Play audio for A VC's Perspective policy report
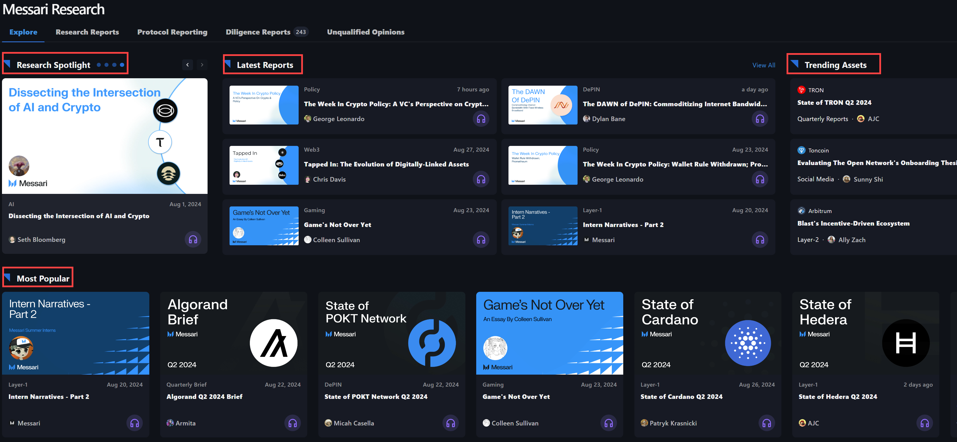This screenshot has height=442, width=957. click(x=481, y=119)
